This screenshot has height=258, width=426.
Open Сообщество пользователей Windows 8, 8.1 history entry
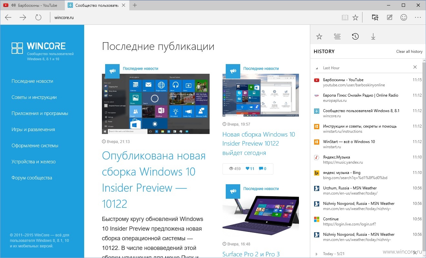(368, 113)
